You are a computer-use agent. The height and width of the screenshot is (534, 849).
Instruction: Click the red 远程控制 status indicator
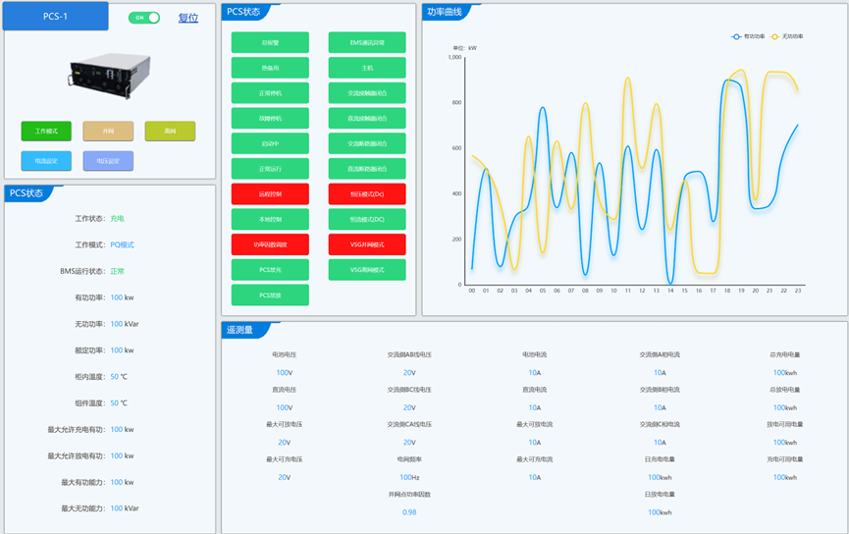pyautogui.click(x=270, y=194)
